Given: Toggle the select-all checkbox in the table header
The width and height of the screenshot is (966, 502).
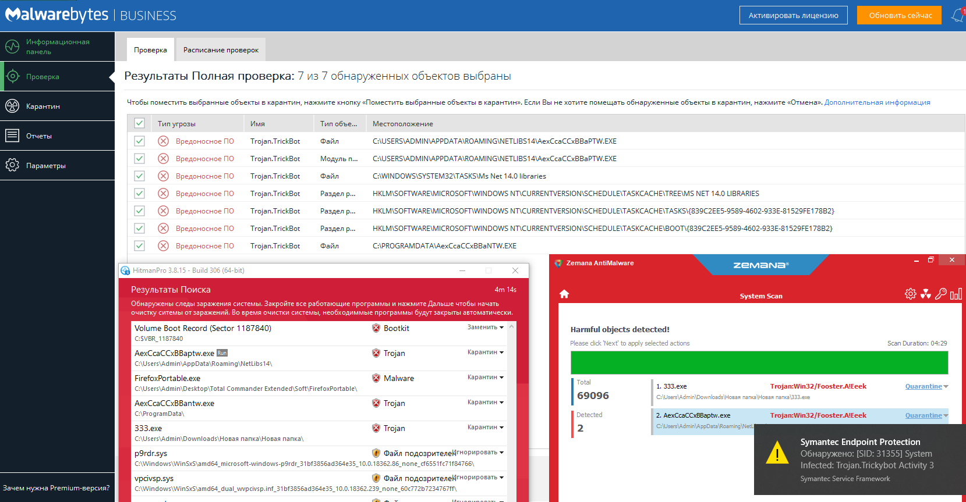Looking at the screenshot, I should click(139, 123).
